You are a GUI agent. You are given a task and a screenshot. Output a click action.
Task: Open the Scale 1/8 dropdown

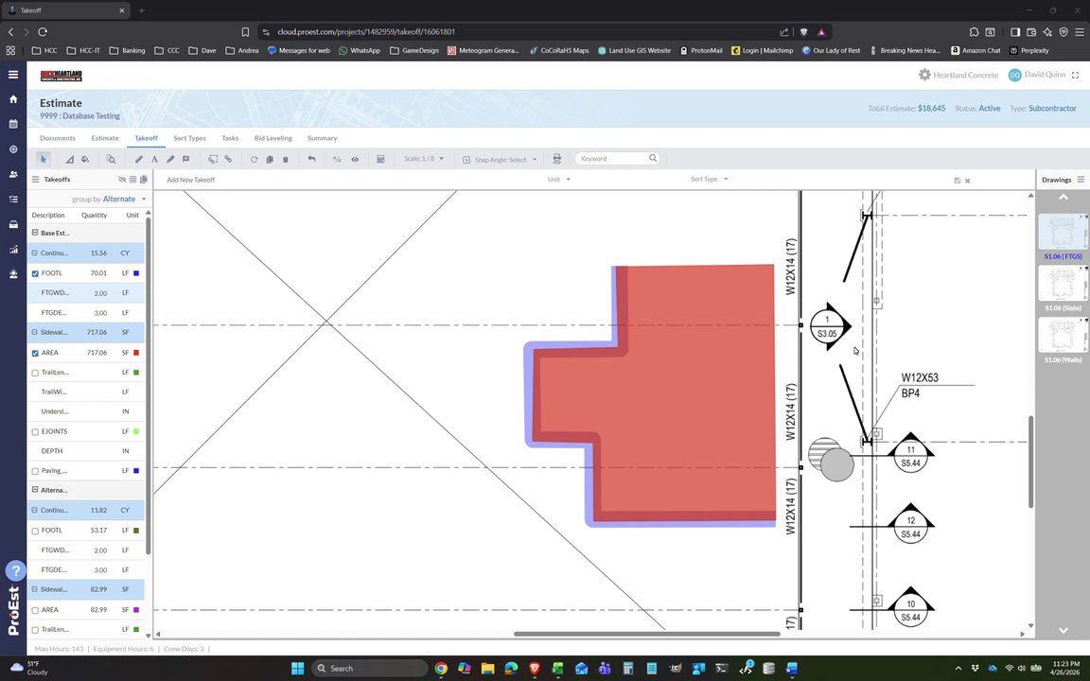click(423, 159)
